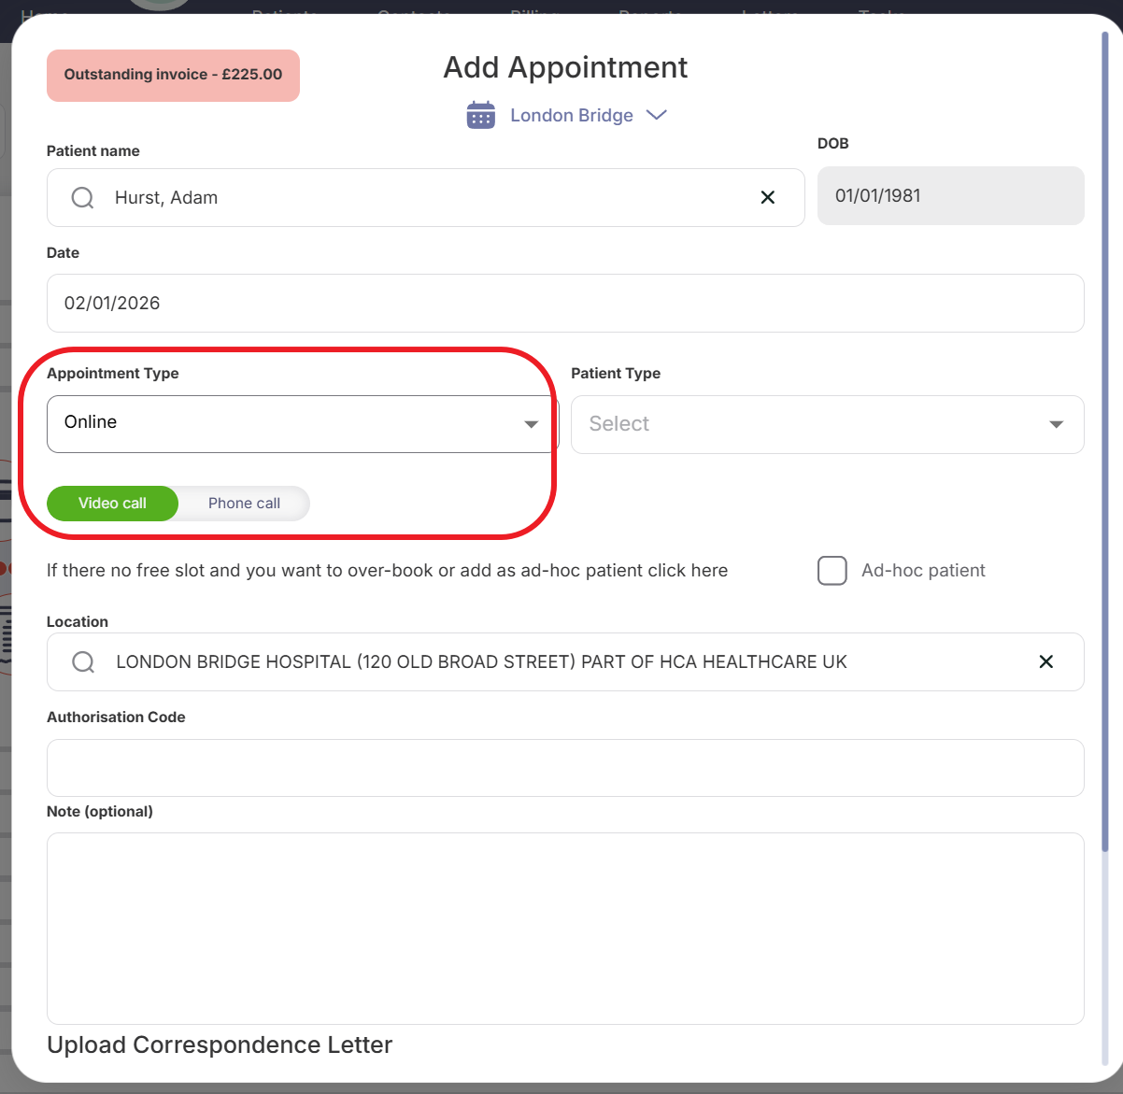Viewport: 1123px width, 1094px height.
Task: Clear the Location field using its X icon
Action: click(1045, 661)
